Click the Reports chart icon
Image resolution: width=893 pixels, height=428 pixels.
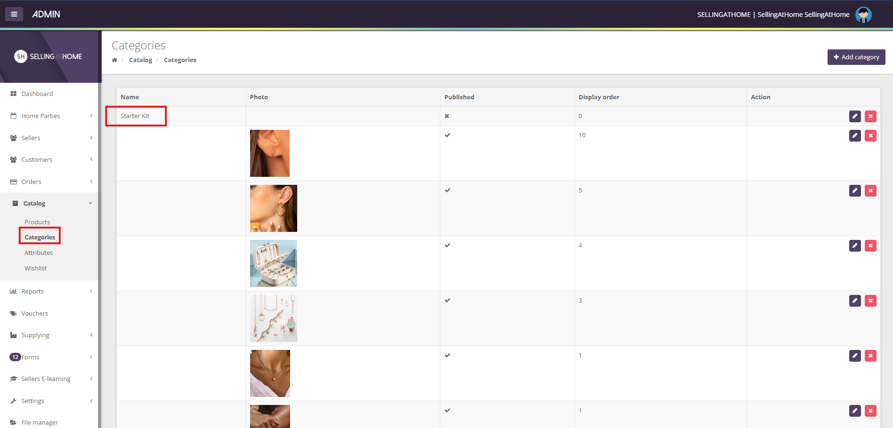point(13,291)
